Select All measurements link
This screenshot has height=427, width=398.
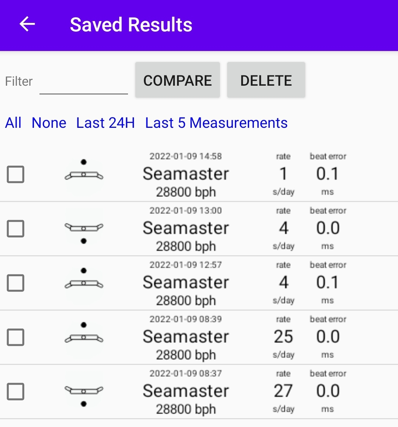[x=13, y=123]
